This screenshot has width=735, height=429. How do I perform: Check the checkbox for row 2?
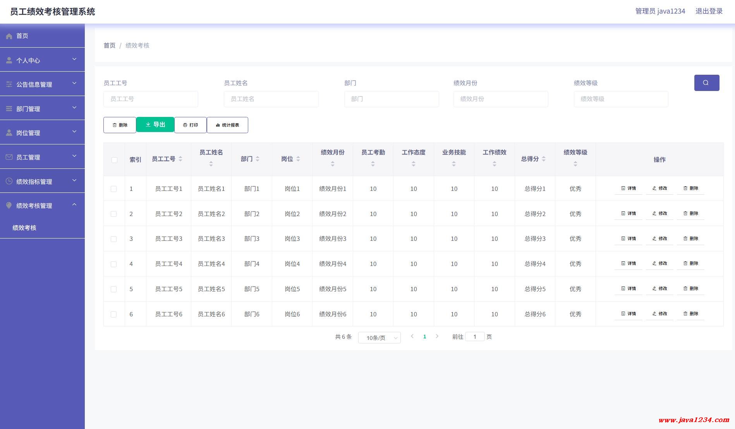pyautogui.click(x=113, y=214)
